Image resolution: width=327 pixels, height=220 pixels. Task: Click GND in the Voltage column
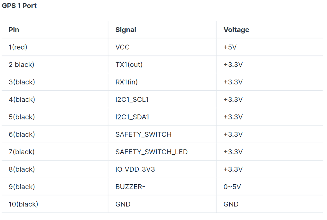pos(231,204)
